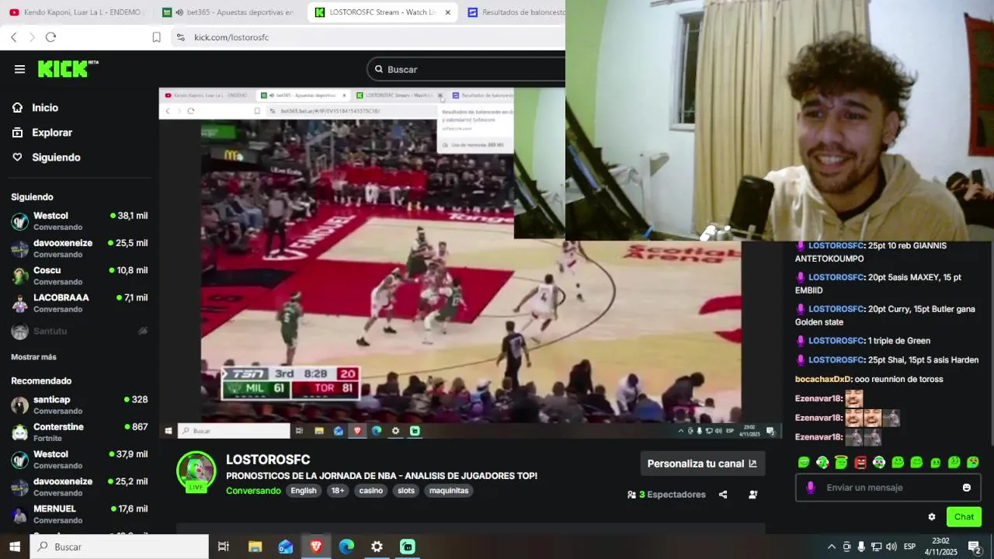Click bocachaxDxD's username in chat

pyautogui.click(x=823, y=379)
